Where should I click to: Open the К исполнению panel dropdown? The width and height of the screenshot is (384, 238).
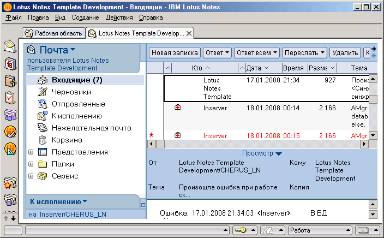(85, 201)
